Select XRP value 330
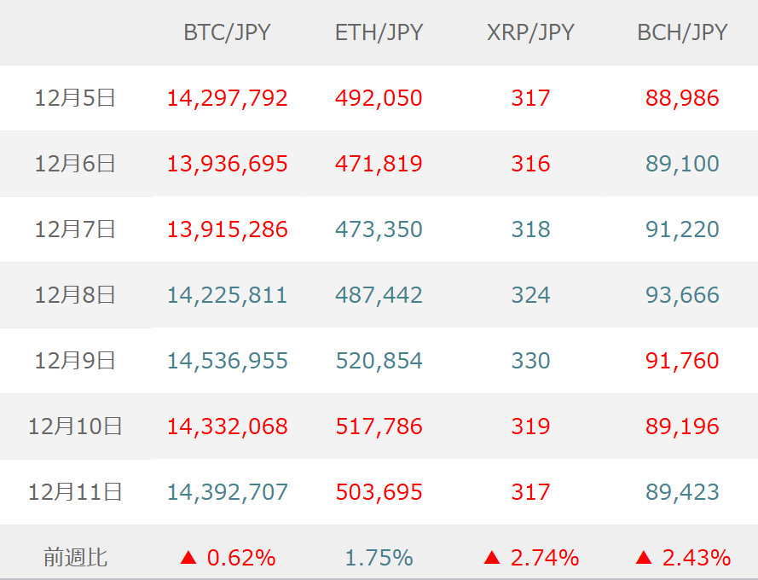758x580 pixels. [x=530, y=361]
